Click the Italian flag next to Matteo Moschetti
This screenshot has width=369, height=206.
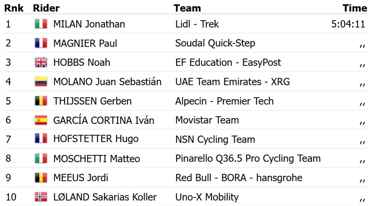(41, 158)
